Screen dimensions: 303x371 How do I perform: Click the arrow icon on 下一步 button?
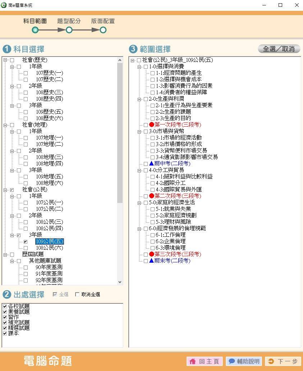coord(271,361)
